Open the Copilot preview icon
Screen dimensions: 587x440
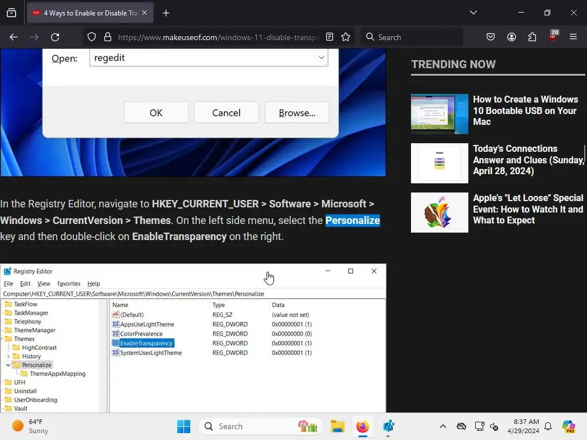pos(569,426)
